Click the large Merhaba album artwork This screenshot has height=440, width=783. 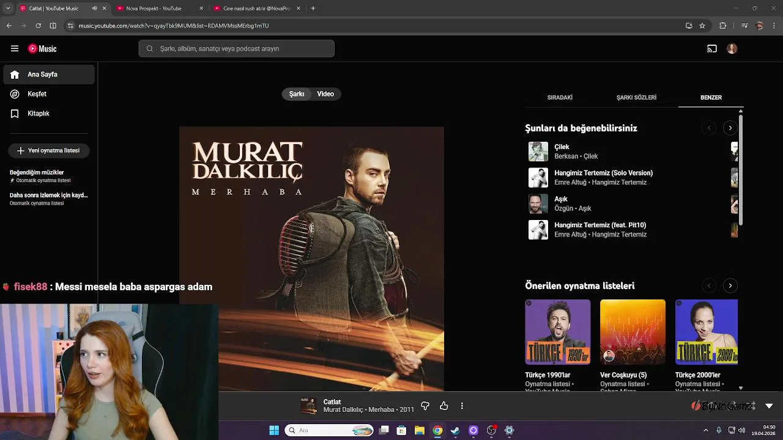click(311, 258)
